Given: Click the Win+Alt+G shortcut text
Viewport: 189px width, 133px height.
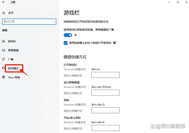Looking at the screenshot, I should coord(98,105).
